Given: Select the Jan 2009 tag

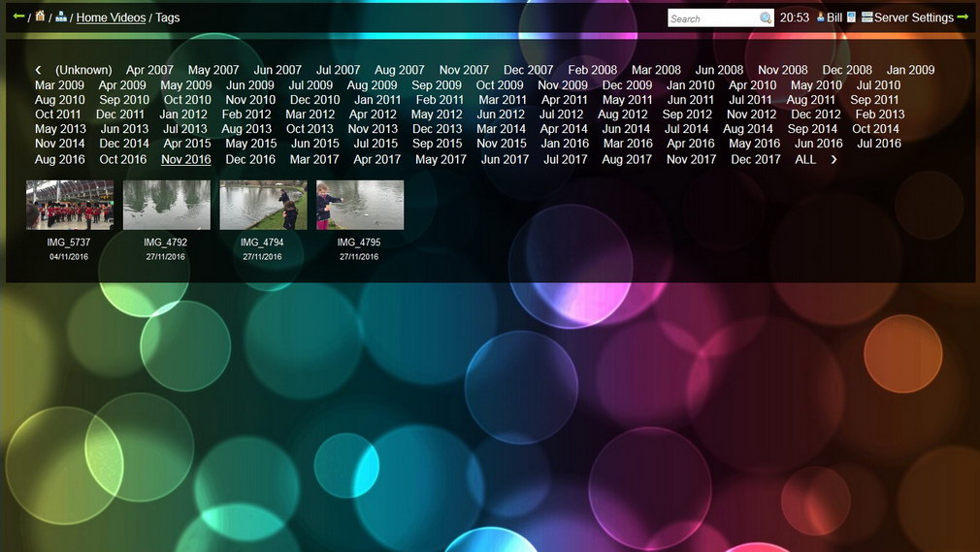Looking at the screenshot, I should pyautogui.click(x=911, y=70).
